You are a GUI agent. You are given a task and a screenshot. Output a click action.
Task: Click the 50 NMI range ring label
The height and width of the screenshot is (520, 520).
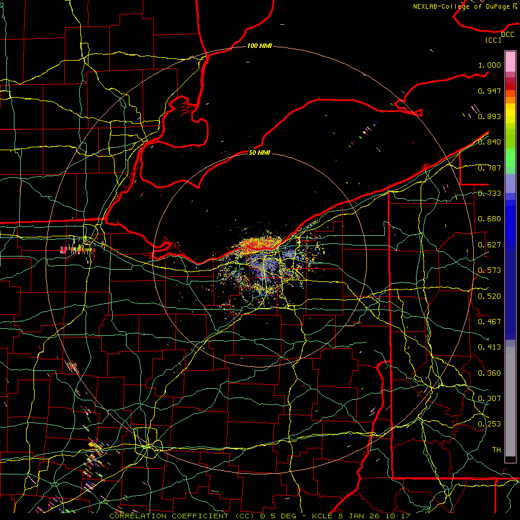point(259,153)
